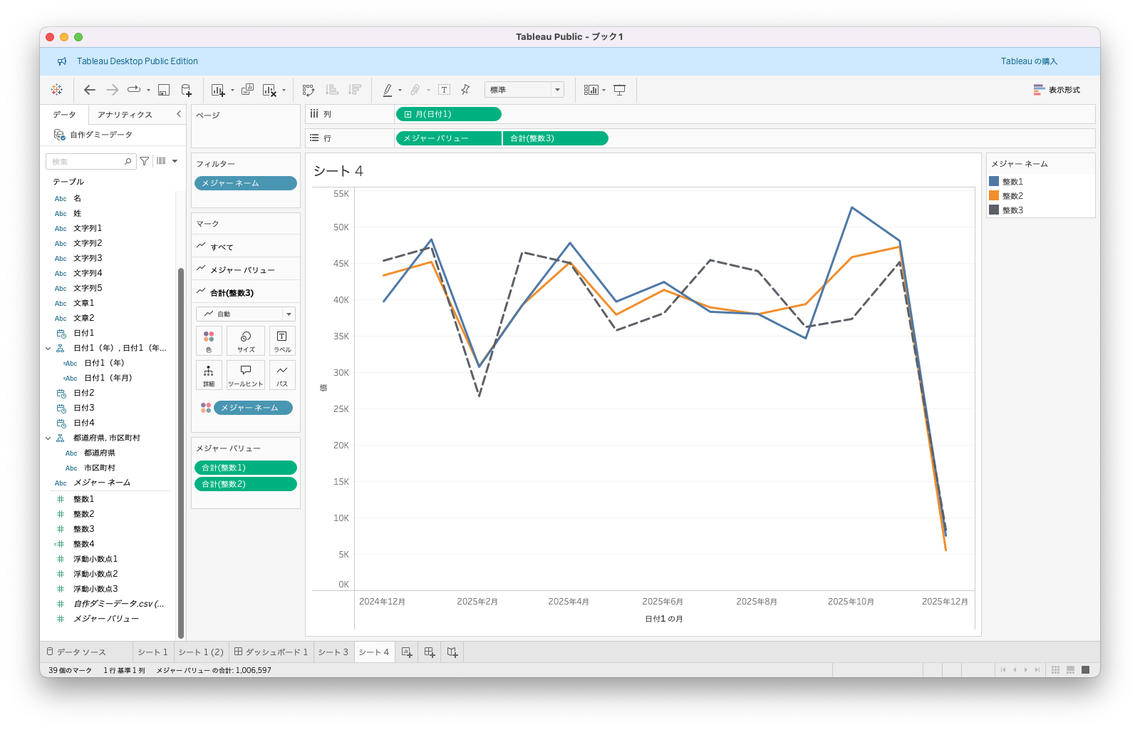This screenshot has width=1140, height=730.
Task: Click the highlight pen tool icon
Action: coord(388,90)
